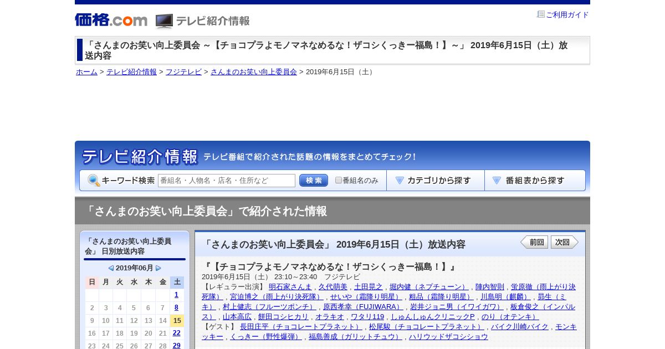Click the guide icon next to ご利用ガイド
This screenshot has height=349, width=665.
541,14
